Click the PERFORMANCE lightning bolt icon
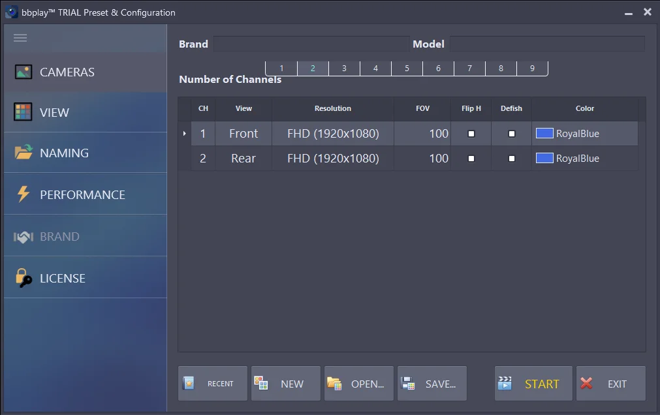Image resolution: width=660 pixels, height=415 pixels. 24,194
